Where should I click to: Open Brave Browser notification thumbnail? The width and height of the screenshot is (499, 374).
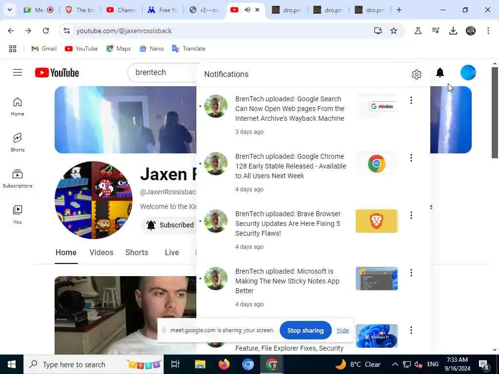pos(377,221)
